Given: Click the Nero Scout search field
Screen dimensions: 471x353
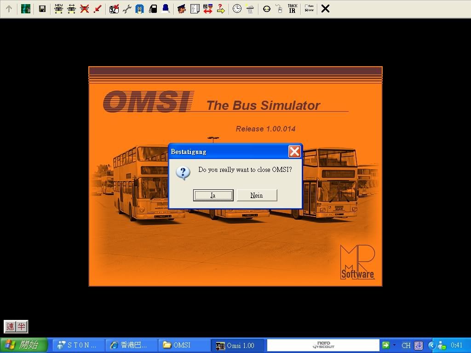Looking at the screenshot, I should coord(323,345).
